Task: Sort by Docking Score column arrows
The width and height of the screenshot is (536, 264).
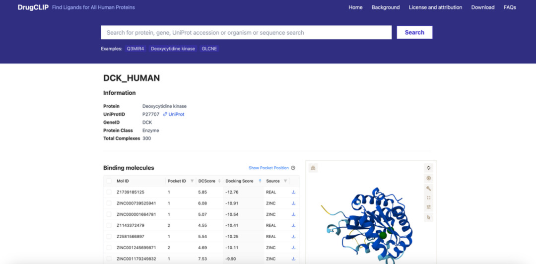Action: click(260, 181)
